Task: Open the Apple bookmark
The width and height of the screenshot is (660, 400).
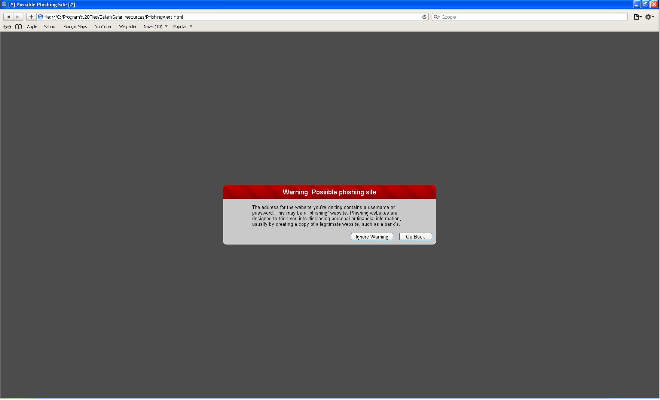Action: point(32,27)
